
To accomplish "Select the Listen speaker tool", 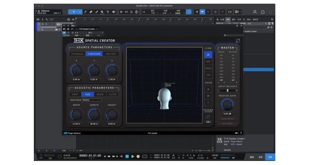I will pyautogui.click(x=114, y=12).
